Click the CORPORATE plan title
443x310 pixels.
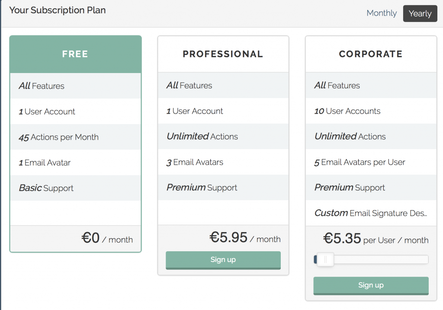tap(371, 54)
